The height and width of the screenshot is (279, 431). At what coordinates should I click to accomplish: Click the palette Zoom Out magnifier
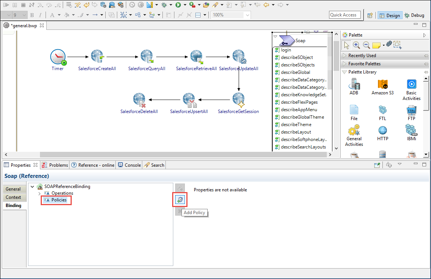pos(366,45)
